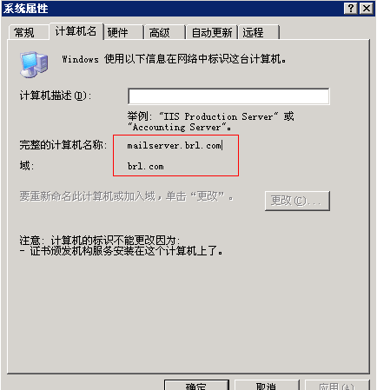Click into the 计算机描述 text field
This screenshot has height=390, width=377.
(228, 96)
